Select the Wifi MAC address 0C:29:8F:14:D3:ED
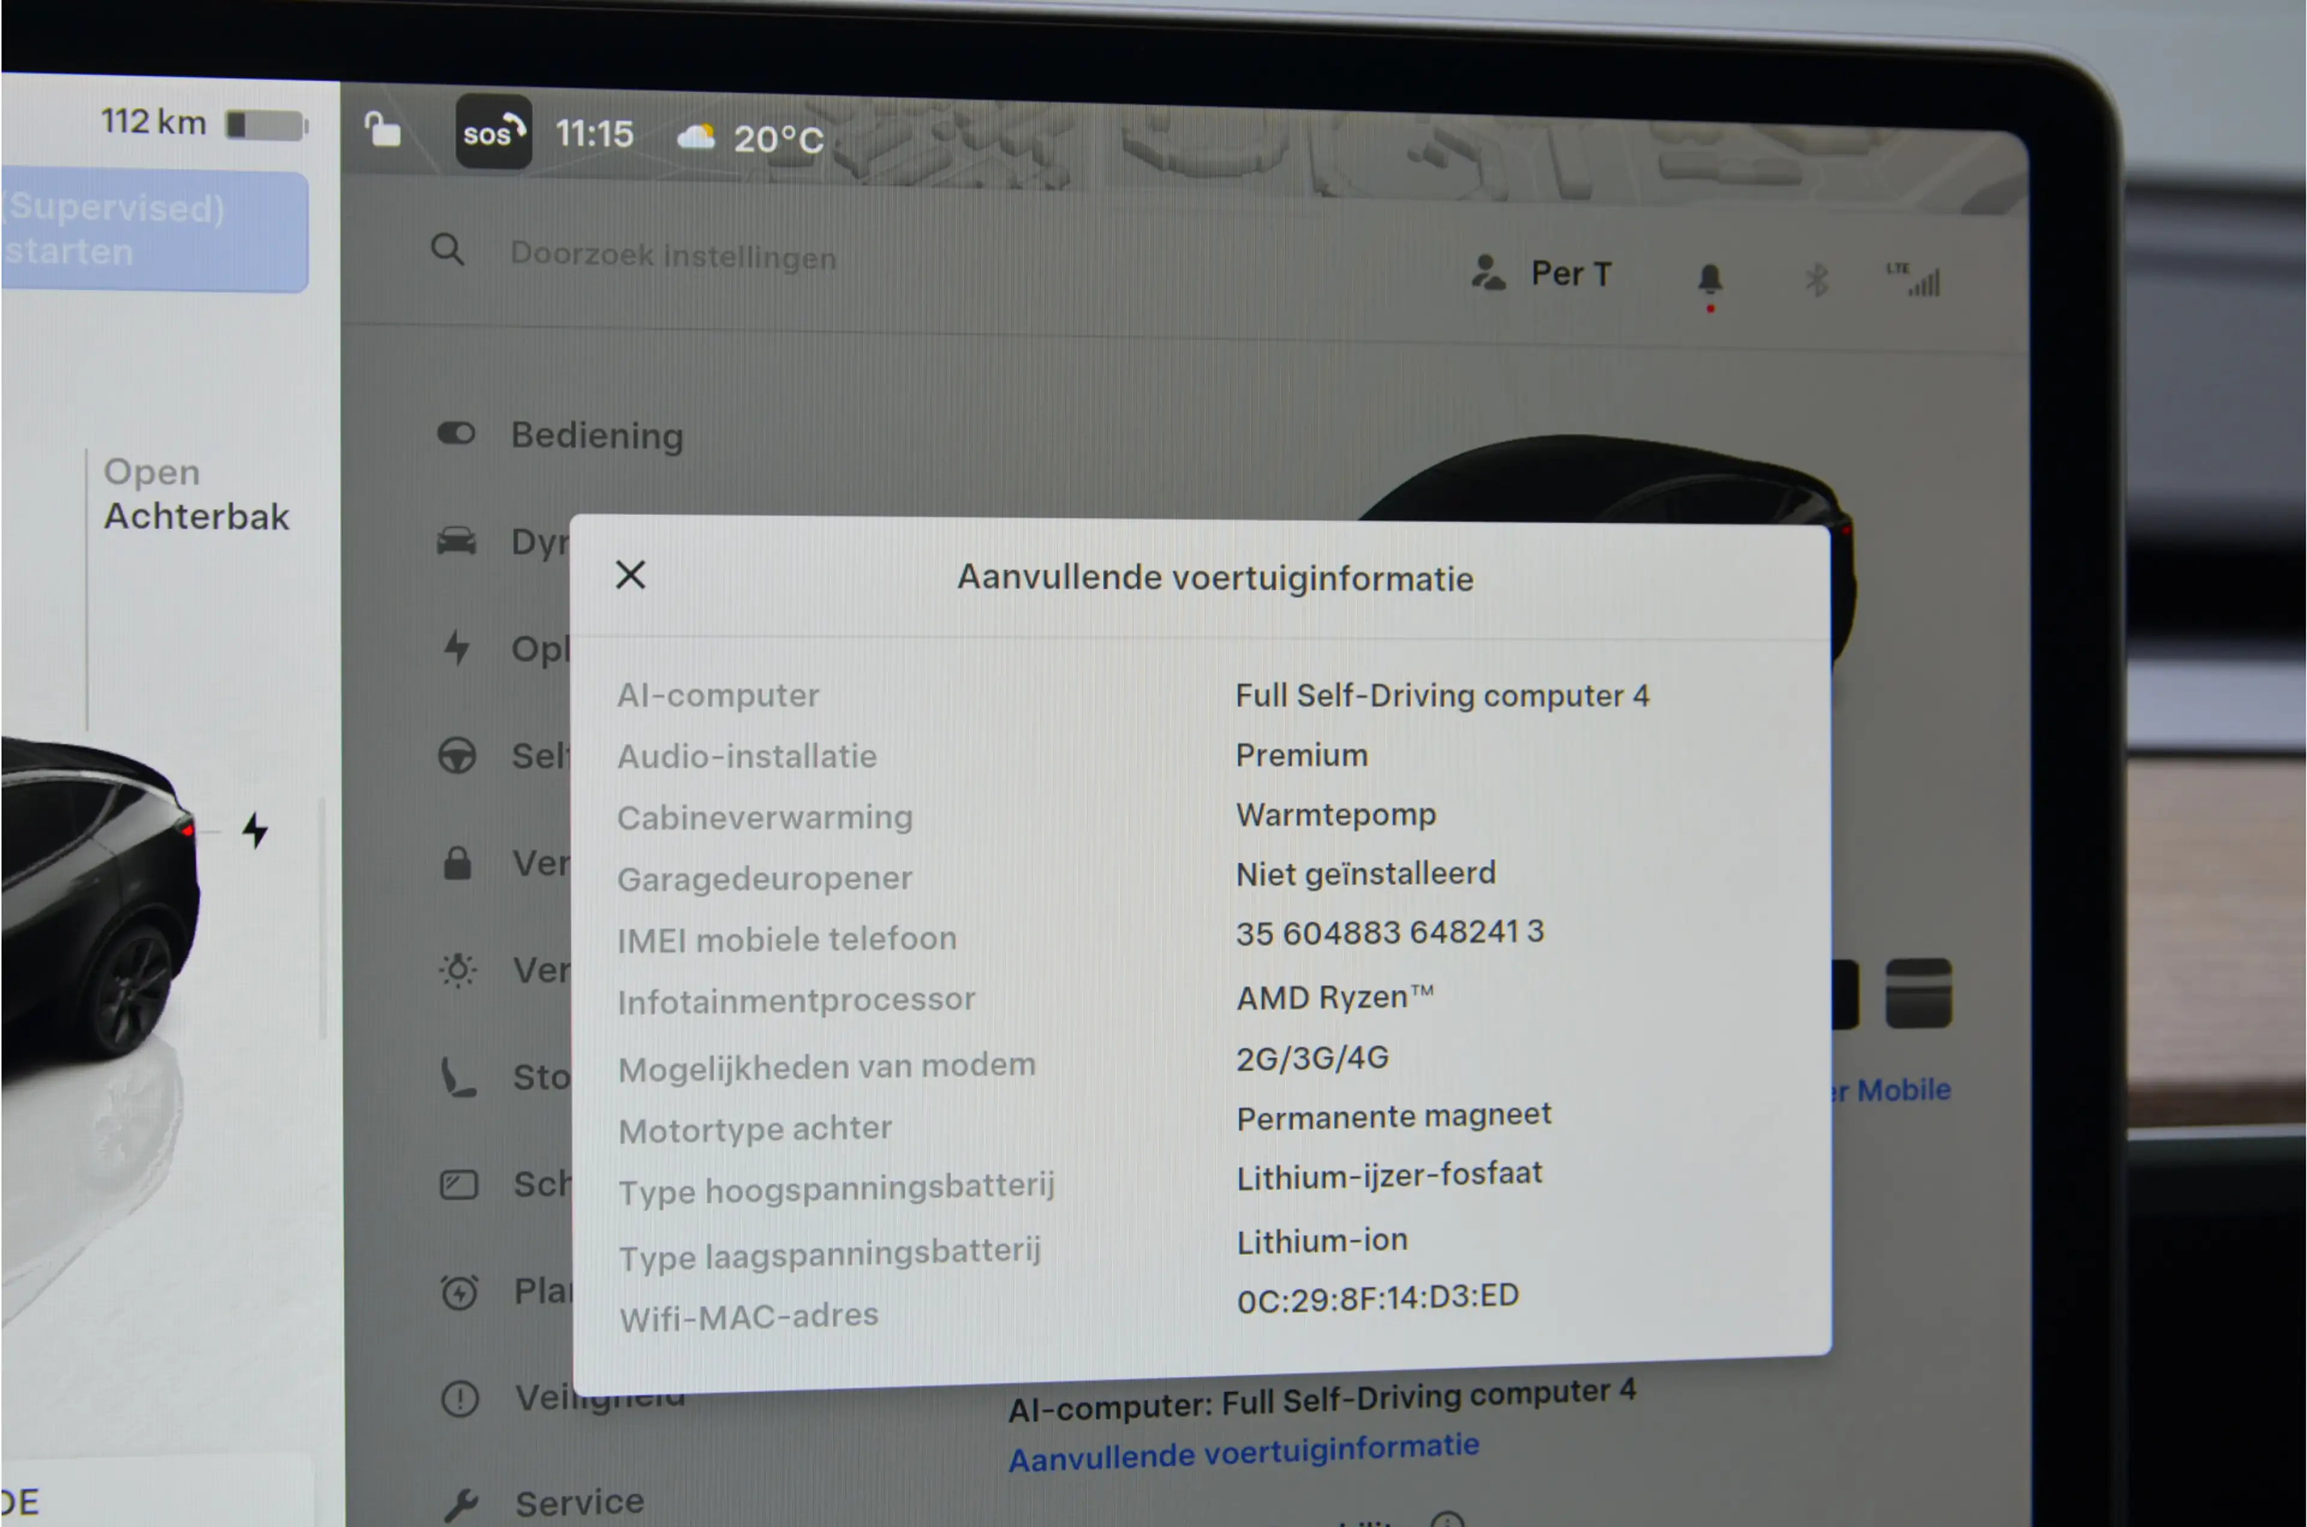Image resolution: width=2307 pixels, height=1527 pixels. (x=1377, y=1297)
